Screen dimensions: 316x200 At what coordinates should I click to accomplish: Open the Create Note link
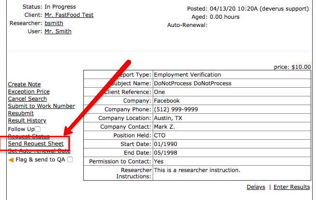click(x=24, y=84)
